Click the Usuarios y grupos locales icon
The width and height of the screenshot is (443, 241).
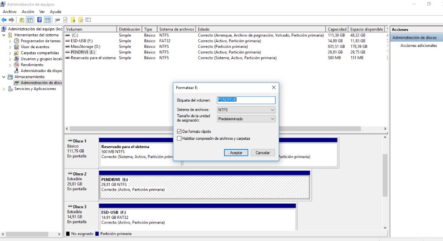(16, 59)
